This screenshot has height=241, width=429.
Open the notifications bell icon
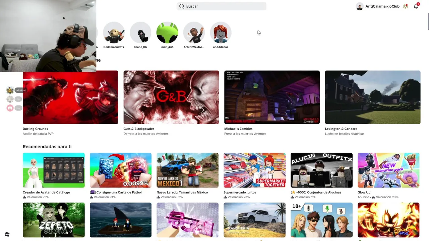coord(416,6)
